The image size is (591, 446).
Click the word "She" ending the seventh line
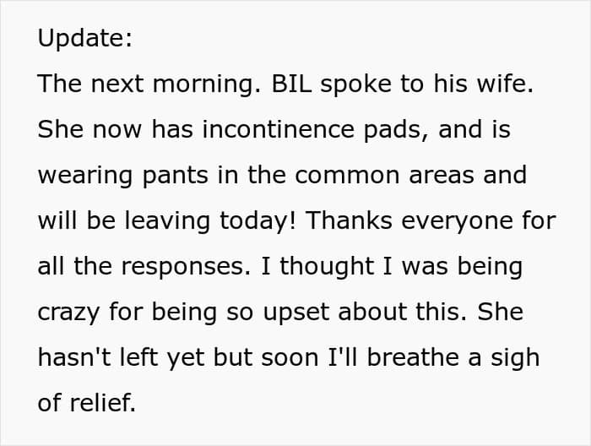(500, 313)
